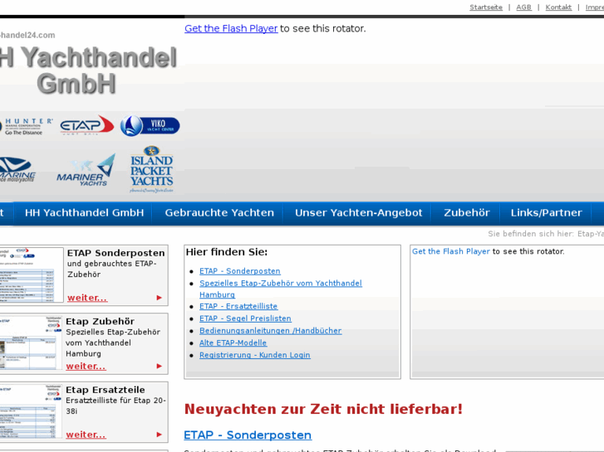
Task: Open the Etap Zubehör thumbnail image
Action: pos(31,343)
